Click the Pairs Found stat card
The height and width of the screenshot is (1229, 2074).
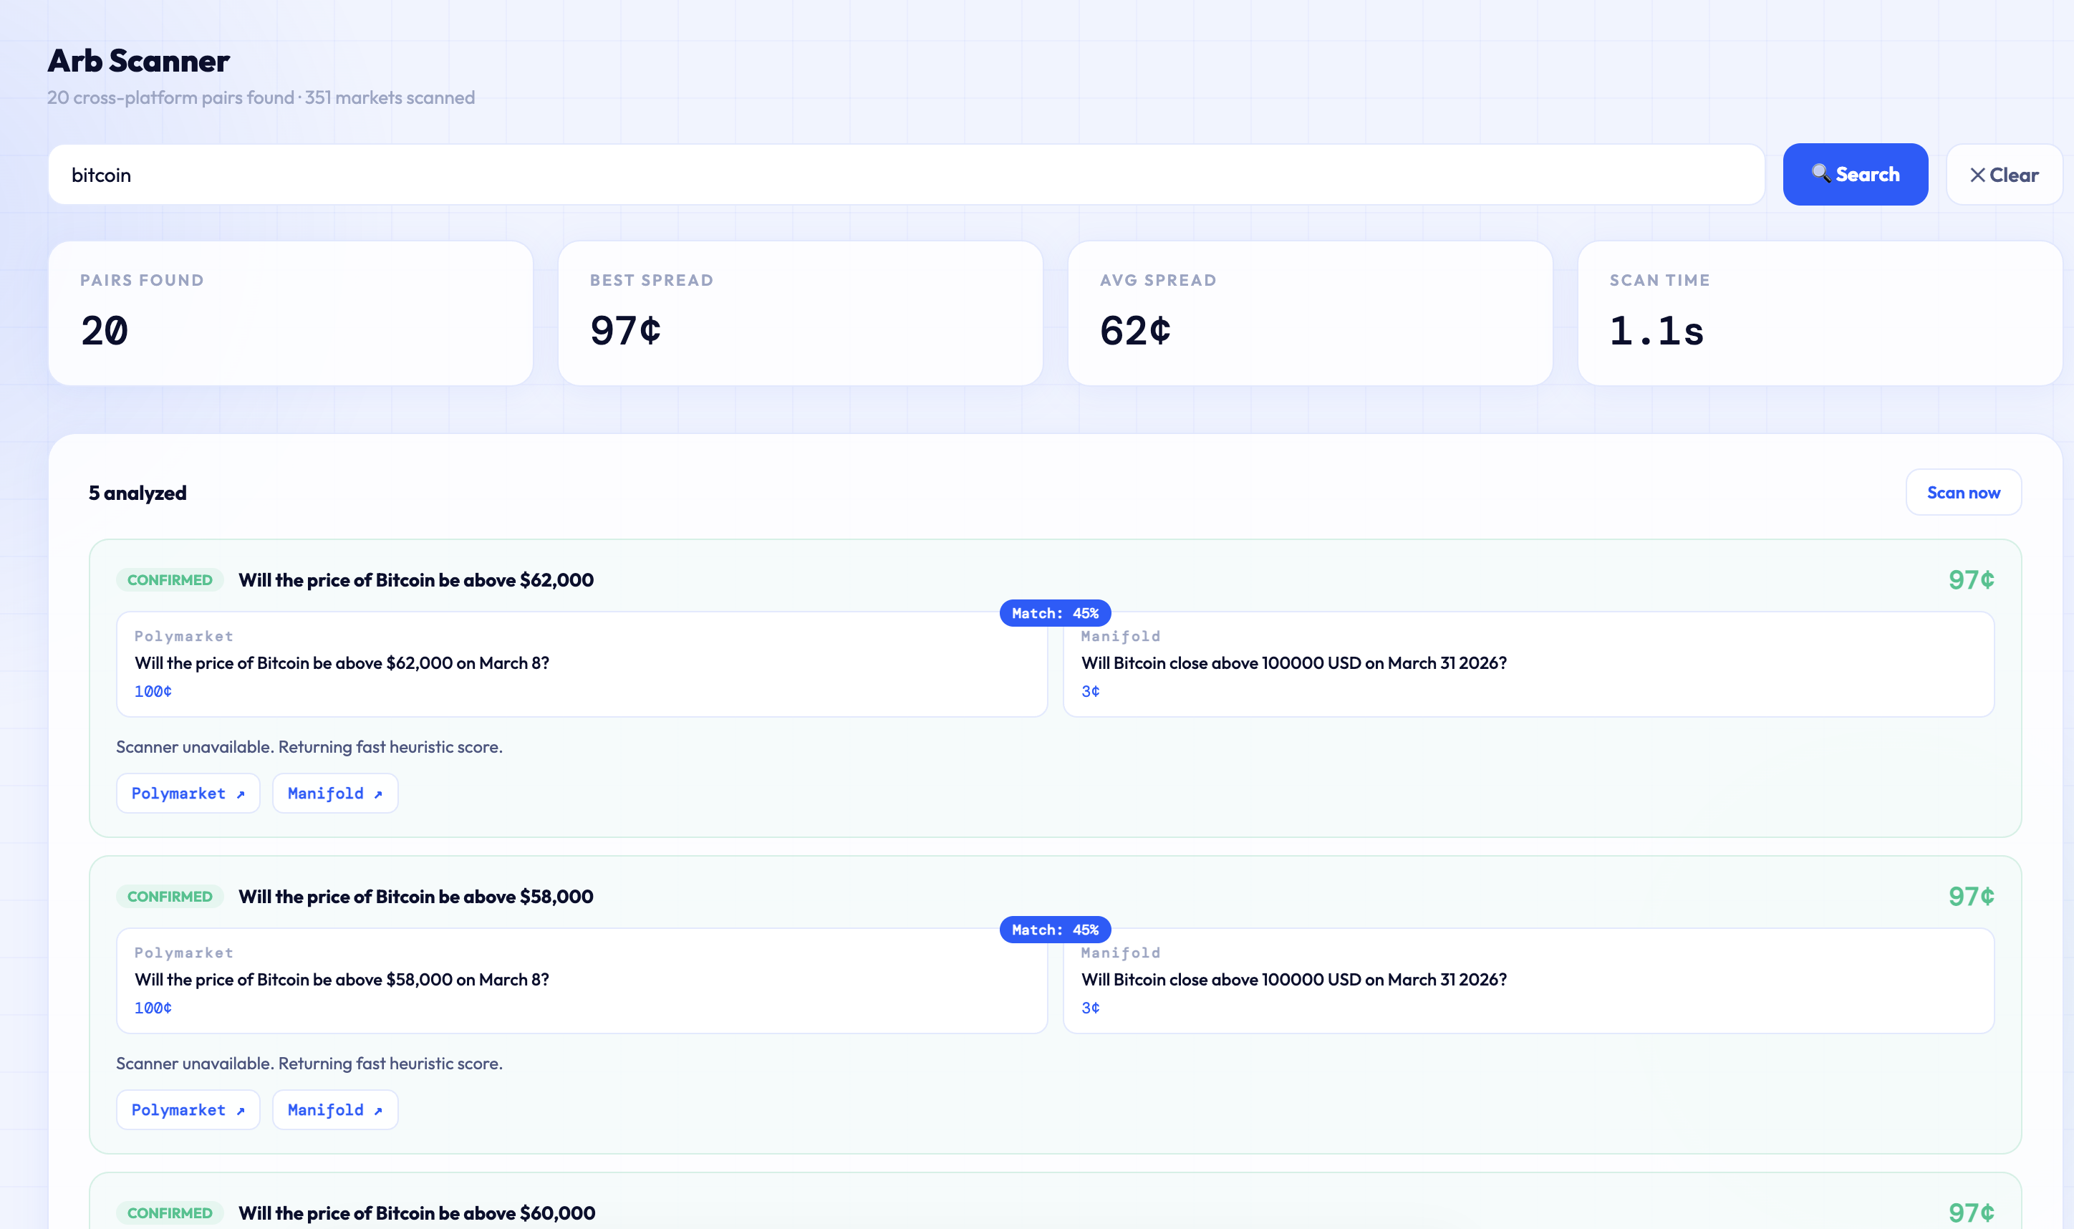(290, 313)
